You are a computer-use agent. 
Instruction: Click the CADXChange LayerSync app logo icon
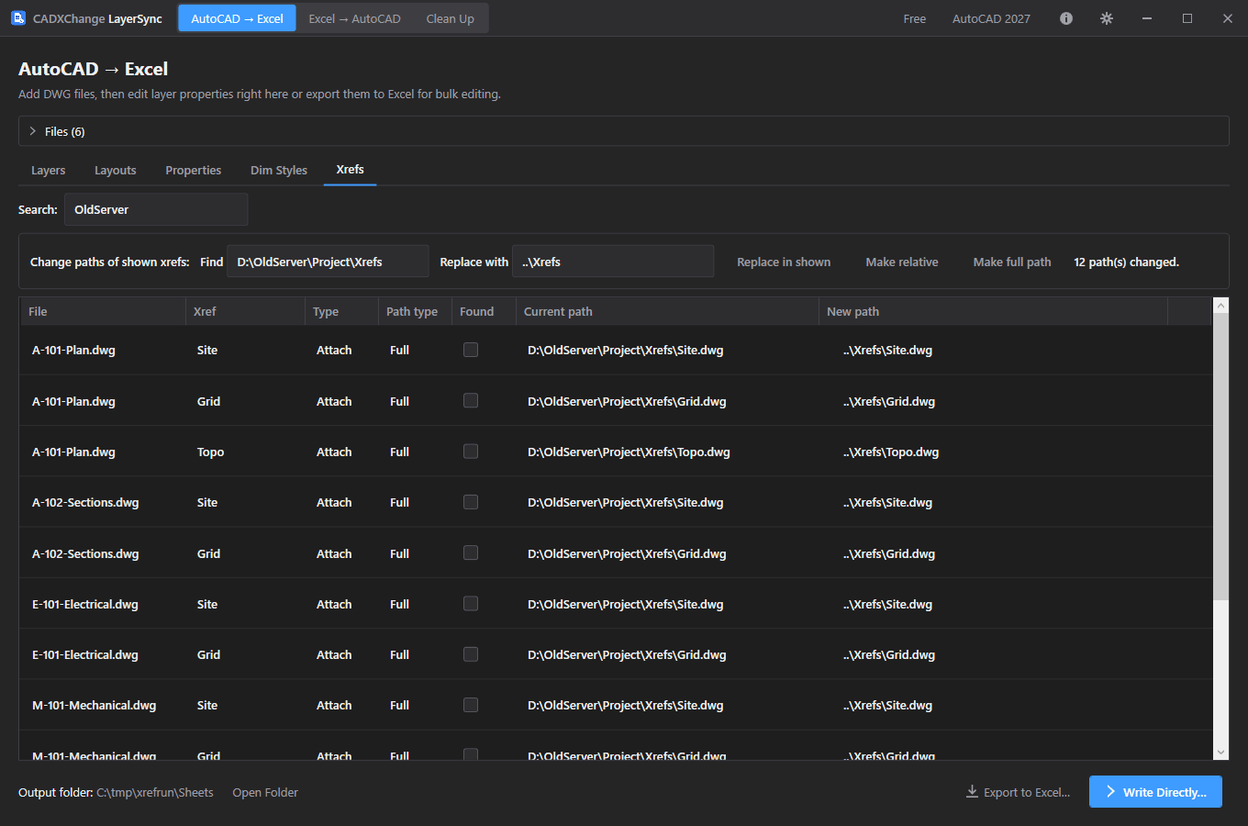[x=18, y=18]
